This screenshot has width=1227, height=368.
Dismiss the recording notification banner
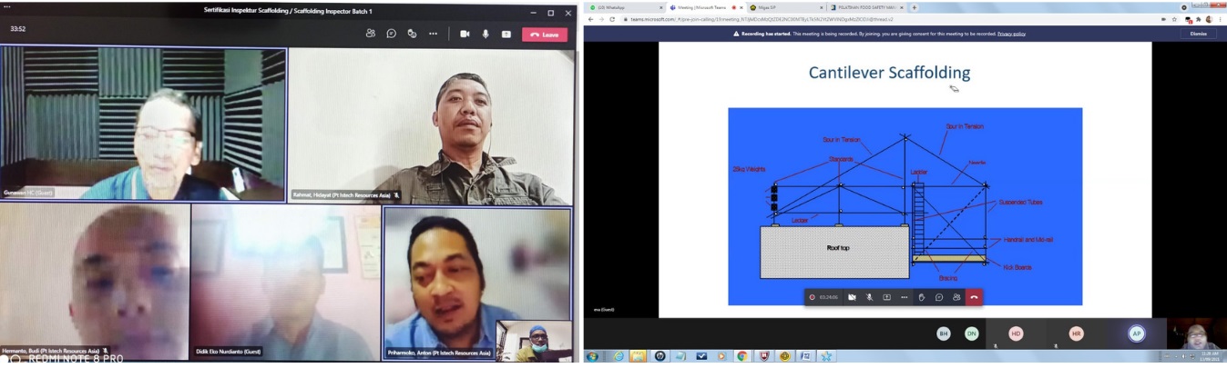1198,34
